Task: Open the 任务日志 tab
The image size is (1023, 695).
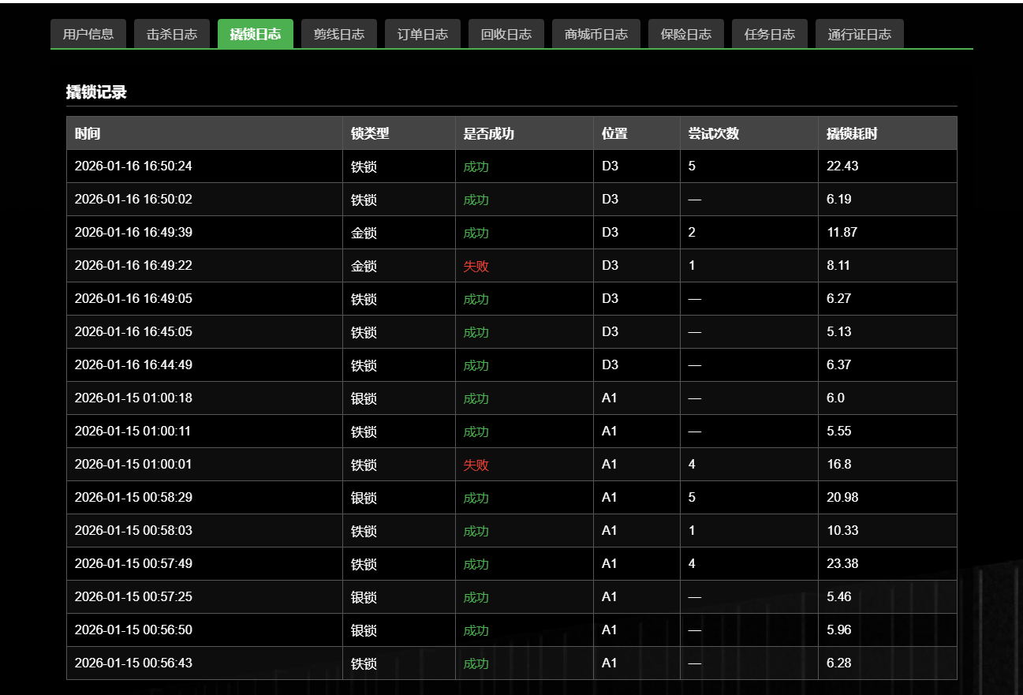Action: click(x=770, y=34)
